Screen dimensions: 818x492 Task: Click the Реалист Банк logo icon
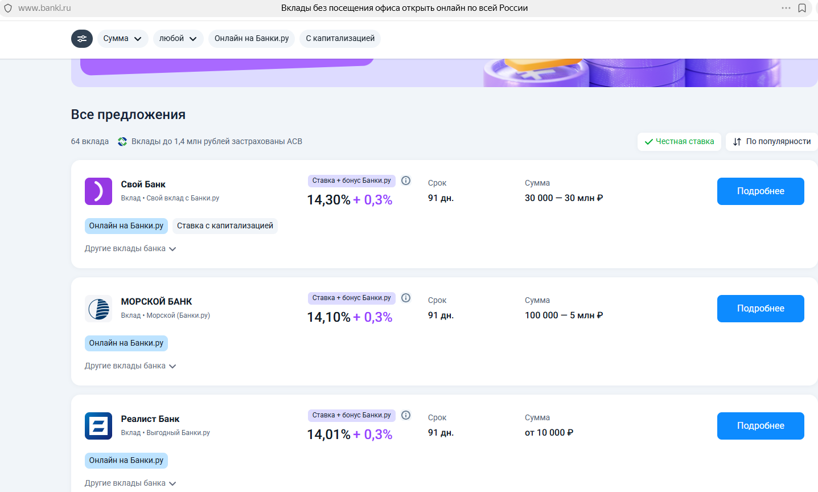(x=98, y=426)
